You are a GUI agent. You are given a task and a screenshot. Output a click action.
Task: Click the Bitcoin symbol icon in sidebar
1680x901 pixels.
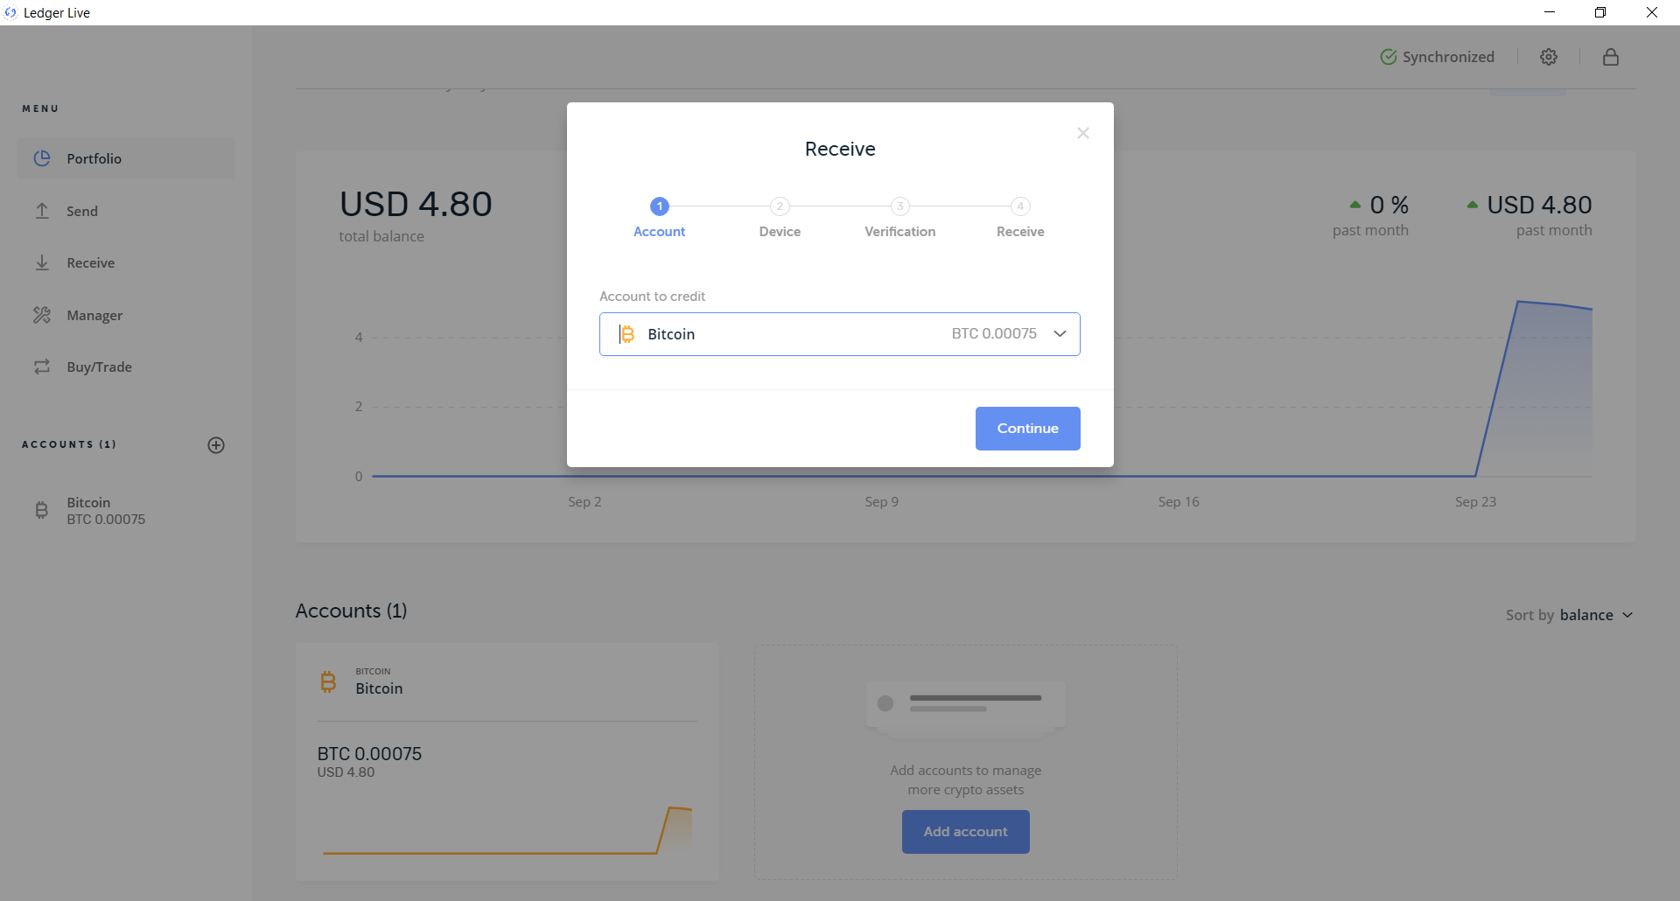coord(42,511)
